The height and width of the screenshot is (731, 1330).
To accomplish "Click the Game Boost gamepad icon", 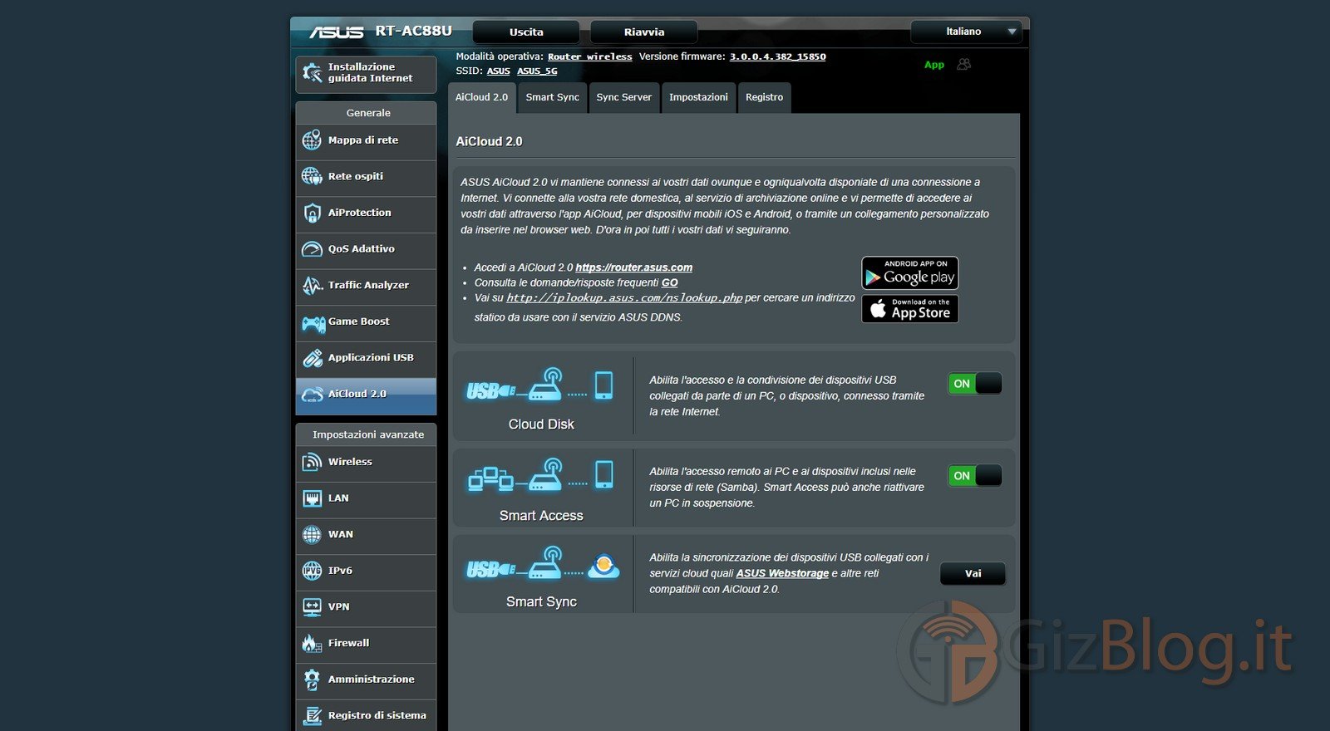I will coord(313,322).
